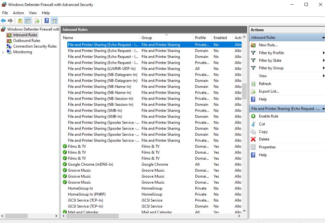Select Outbound Rules in the tree
The image size is (325, 223).
(x=27, y=41)
